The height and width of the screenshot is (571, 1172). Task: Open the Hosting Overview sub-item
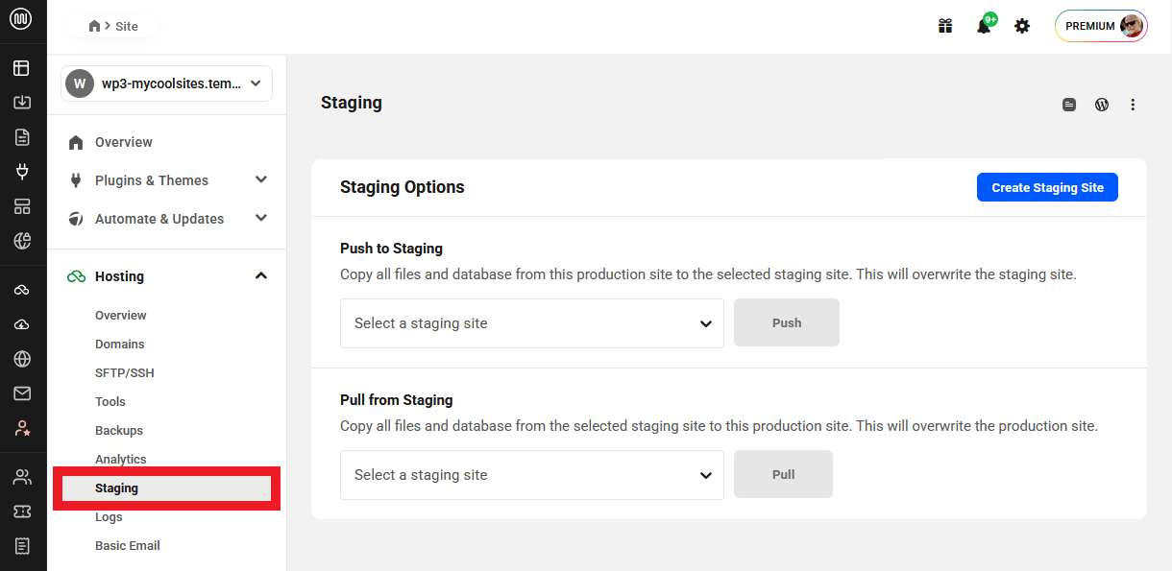coord(121,316)
